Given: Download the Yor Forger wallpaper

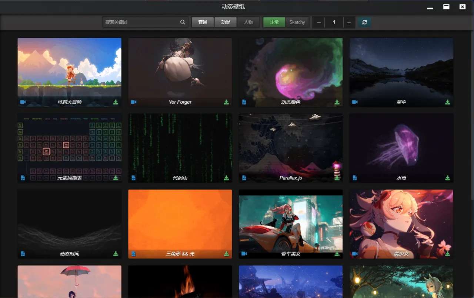Looking at the screenshot, I should tap(226, 102).
